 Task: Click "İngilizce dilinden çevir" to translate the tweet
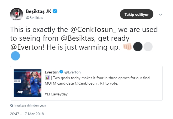[x=28, y=105]
